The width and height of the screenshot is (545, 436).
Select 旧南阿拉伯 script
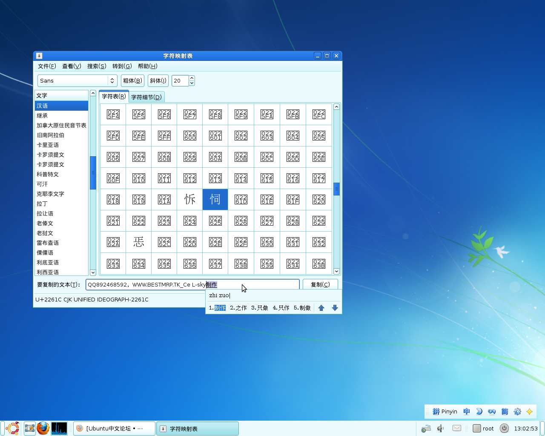point(61,135)
